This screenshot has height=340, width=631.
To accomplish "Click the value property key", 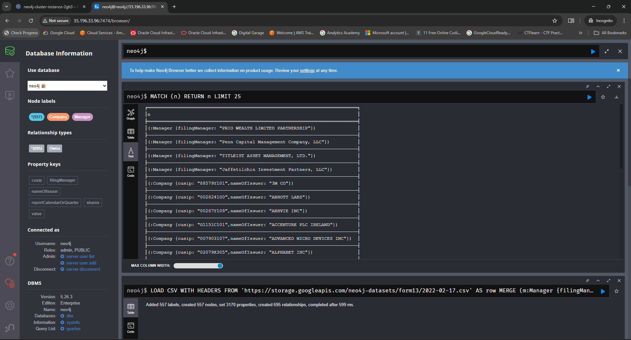I will 36,214.
